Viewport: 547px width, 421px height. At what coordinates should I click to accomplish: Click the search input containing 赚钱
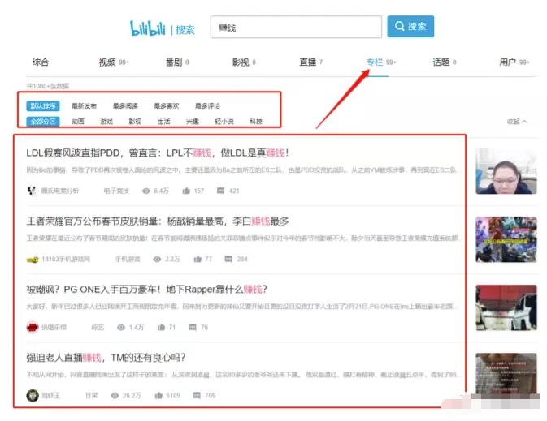296,27
